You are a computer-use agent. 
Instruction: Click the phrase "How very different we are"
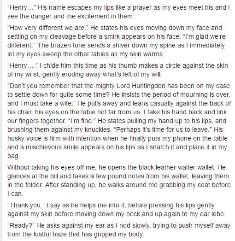tap(47, 28)
